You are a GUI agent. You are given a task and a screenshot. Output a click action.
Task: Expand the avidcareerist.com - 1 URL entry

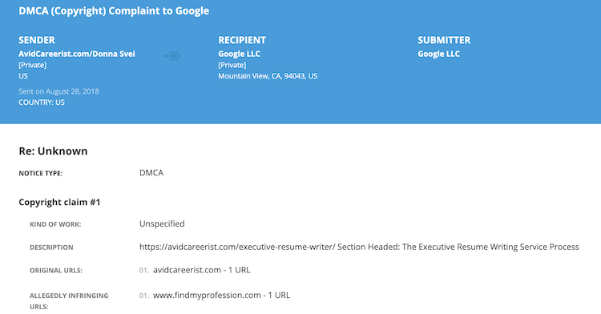(202, 270)
